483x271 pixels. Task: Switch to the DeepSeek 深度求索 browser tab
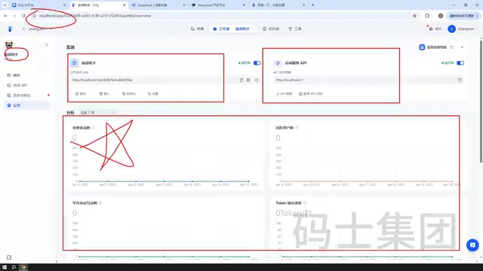(x=158, y=5)
